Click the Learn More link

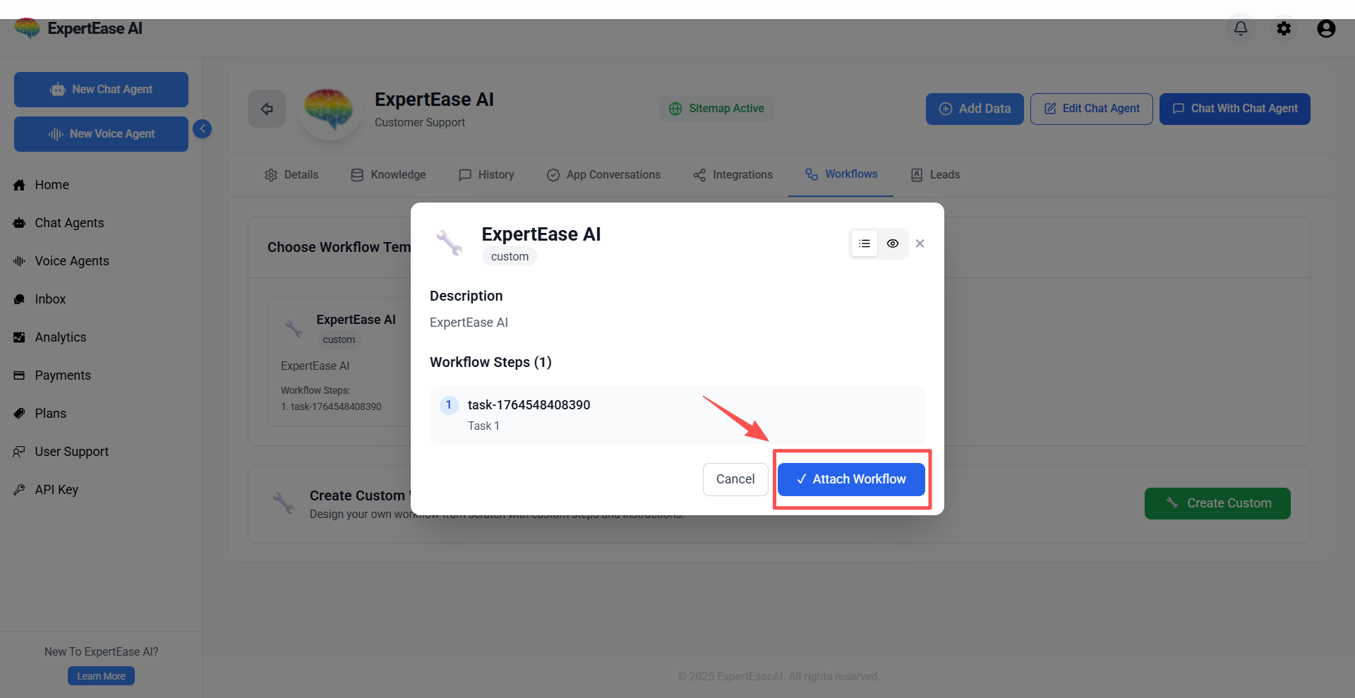point(101,676)
